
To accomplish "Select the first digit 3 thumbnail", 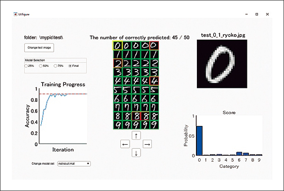I will tap(118, 72).
